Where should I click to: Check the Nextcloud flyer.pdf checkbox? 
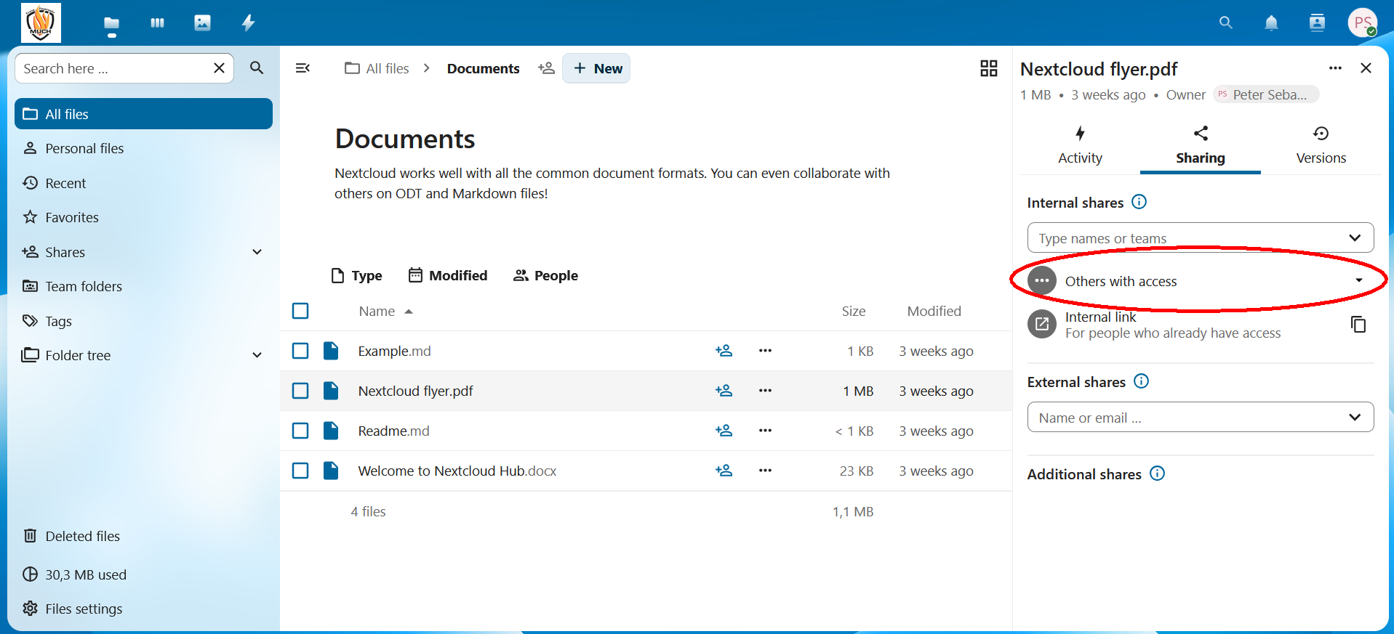pyautogui.click(x=300, y=391)
